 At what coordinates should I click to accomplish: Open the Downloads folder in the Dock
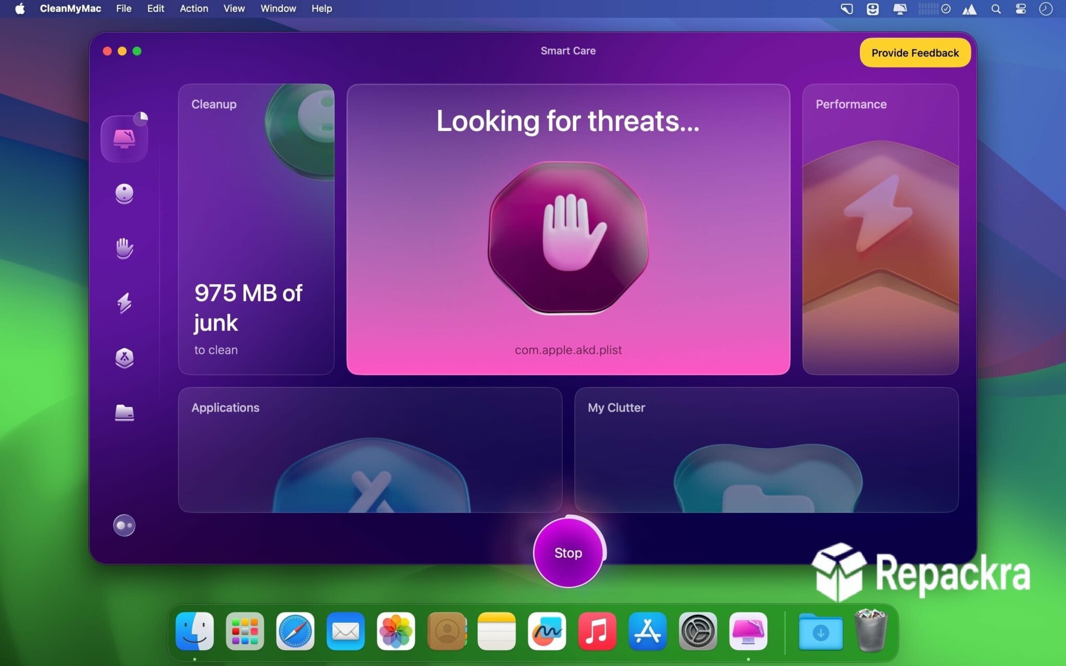click(x=821, y=632)
